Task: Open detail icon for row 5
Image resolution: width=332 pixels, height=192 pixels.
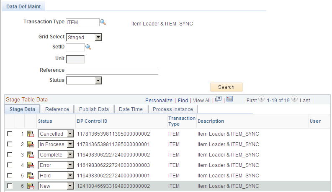Action: [x=31, y=176]
